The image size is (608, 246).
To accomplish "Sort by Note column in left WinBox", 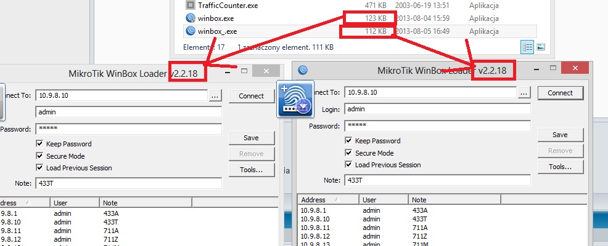I will click(x=146, y=203).
